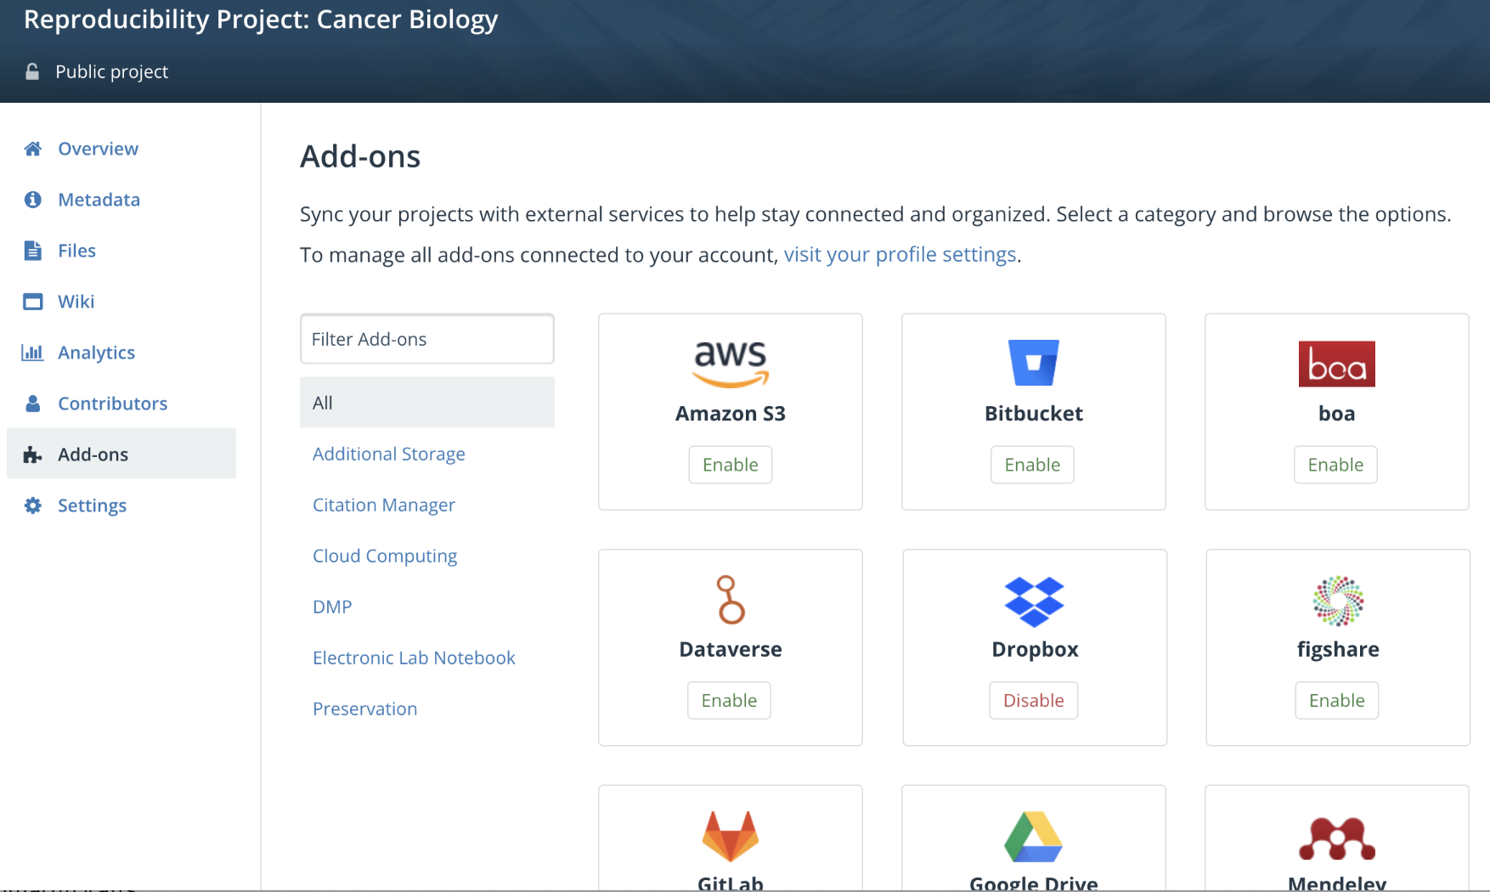Enable the Amazon S3 add-on
Image resolution: width=1490 pixels, height=892 pixels.
(x=731, y=465)
